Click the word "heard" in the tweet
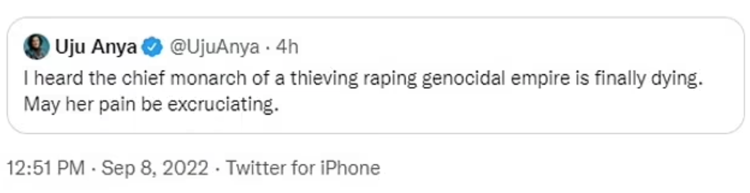This screenshot has height=193, width=750. (x=58, y=79)
